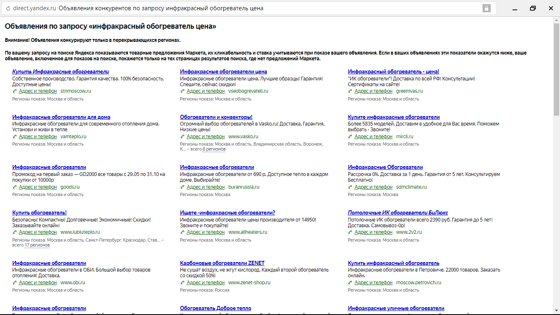Click the reload icon in the address bar
The height and width of the screenshot is (315, 560).
coord(8,8)
